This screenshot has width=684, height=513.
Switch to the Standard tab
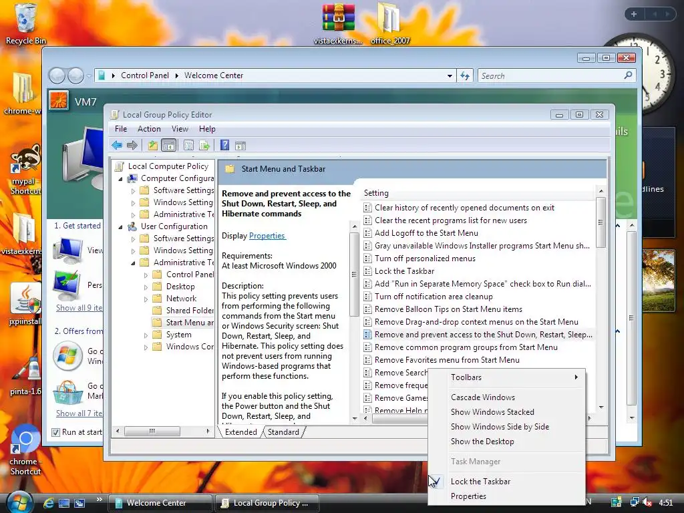pyautogui.click(x=283, y=432)
